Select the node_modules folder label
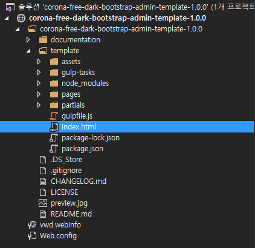 coord(85,83)
